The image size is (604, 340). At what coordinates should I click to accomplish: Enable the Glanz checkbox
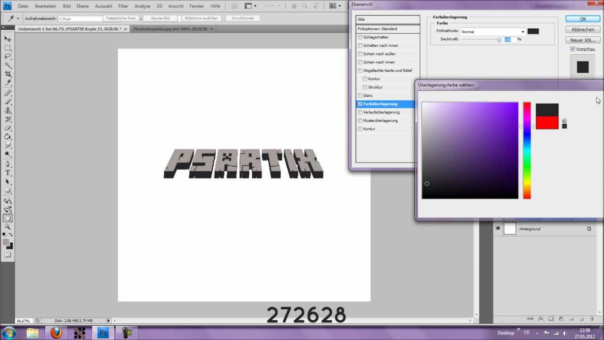pos(361,96)
